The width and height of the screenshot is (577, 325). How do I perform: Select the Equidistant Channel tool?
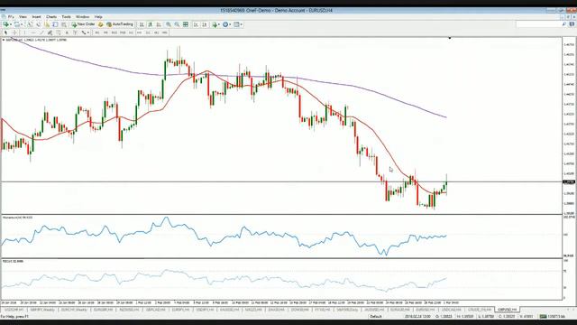pyautogui.click(x=50, y=32)
